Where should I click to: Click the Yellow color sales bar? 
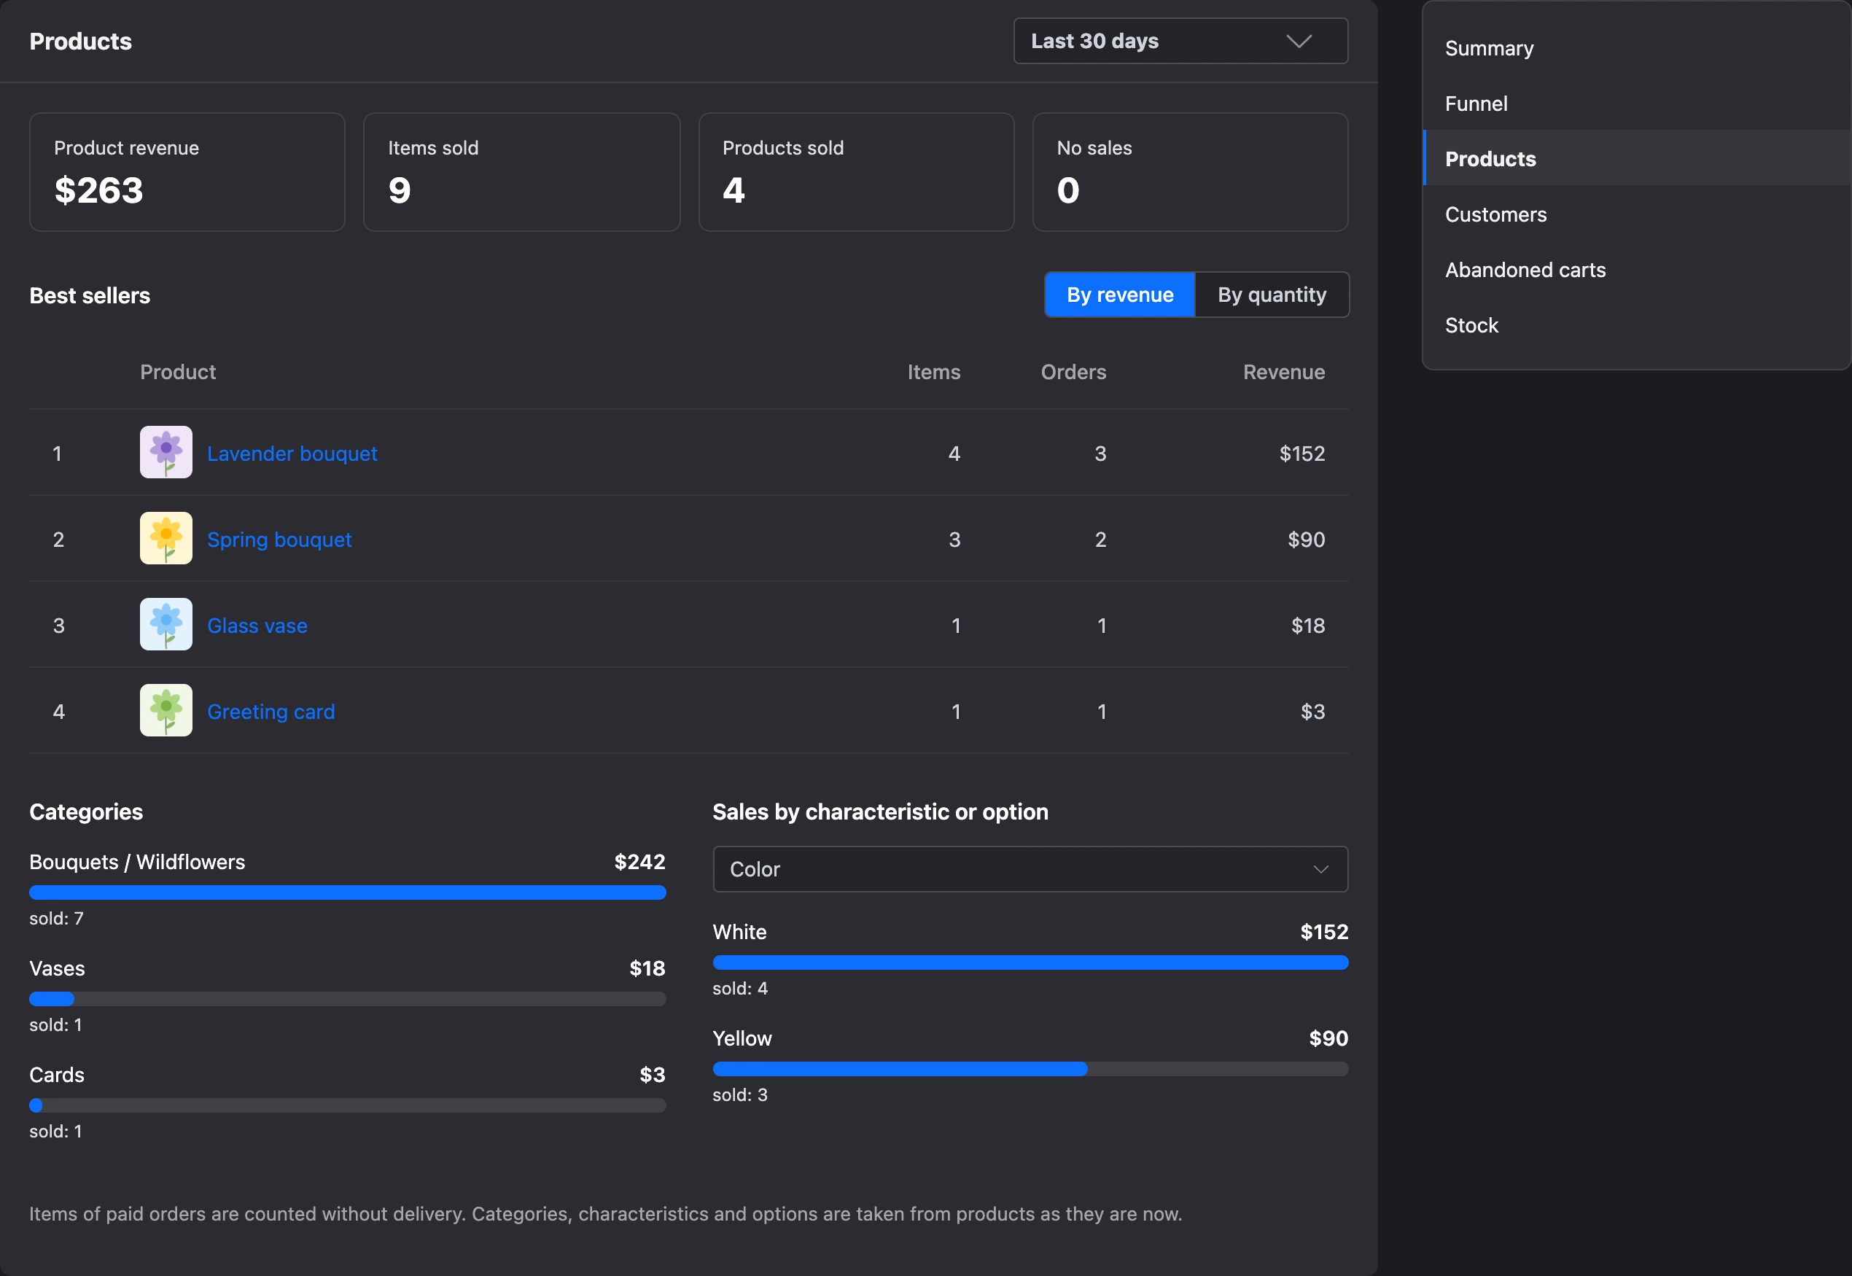(1030, 1069)
